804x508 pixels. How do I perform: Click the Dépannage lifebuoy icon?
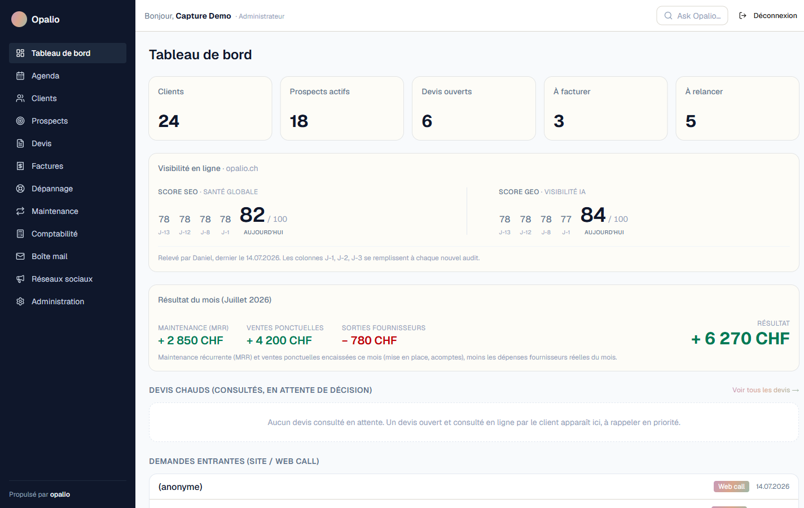click(20, 189)
